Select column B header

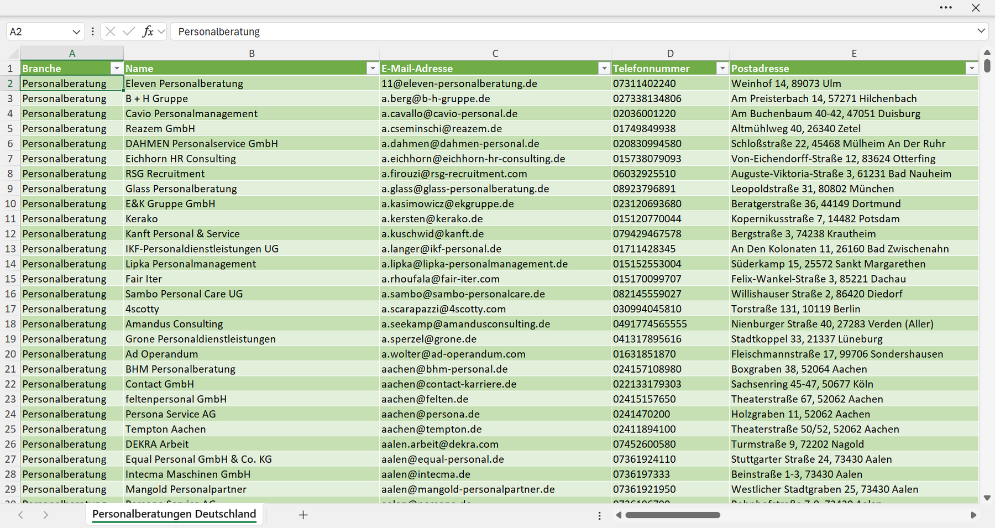tap(252, 53)
